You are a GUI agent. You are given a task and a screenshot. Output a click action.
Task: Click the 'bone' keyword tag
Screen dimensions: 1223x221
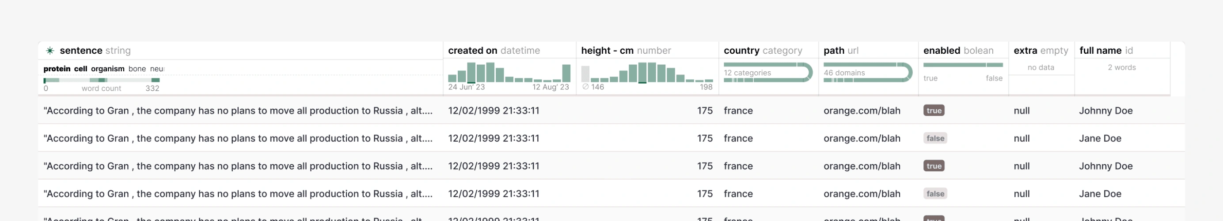pyautogui.click(x=137, y=69)
